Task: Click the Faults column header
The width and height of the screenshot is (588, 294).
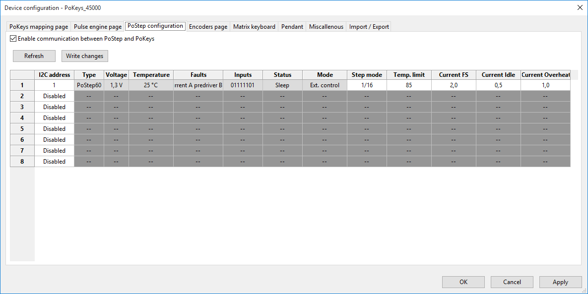Action: (198, 75)
